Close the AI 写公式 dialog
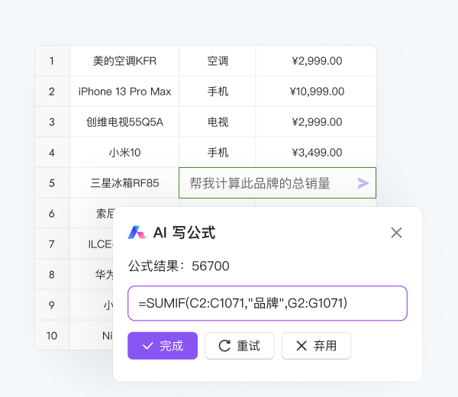The height and width of the screenshot is (397, 458). tap(396, 233)
